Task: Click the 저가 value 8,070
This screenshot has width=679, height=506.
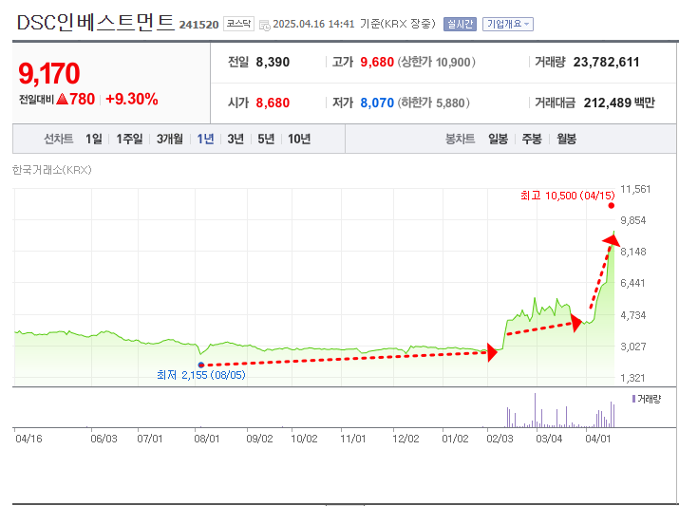Action: coord(377,103)
